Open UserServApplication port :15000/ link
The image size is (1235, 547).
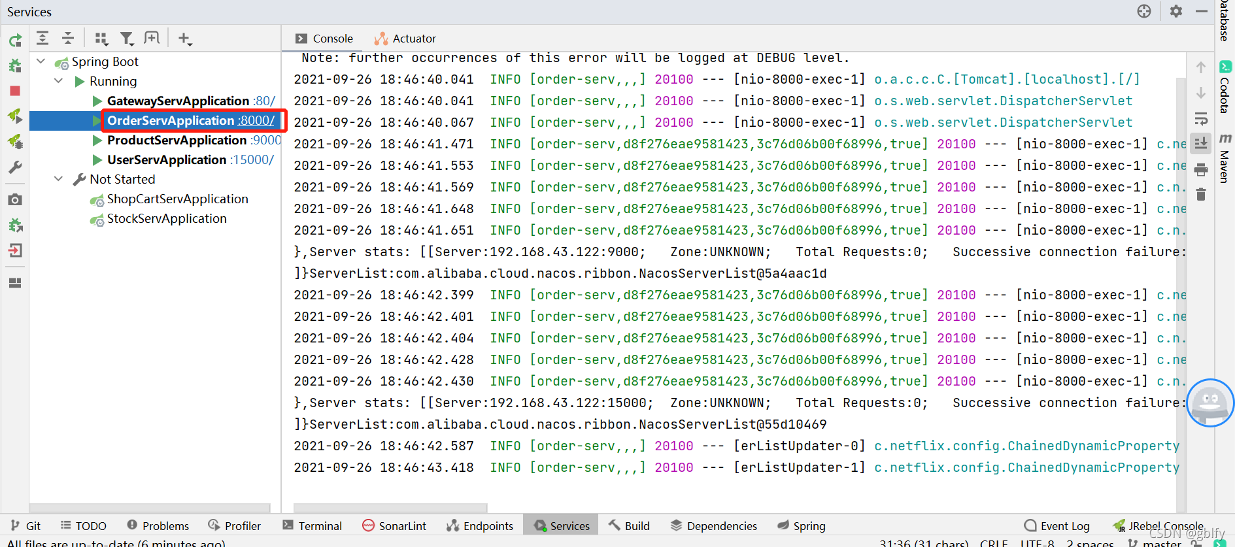pos(252,159)
